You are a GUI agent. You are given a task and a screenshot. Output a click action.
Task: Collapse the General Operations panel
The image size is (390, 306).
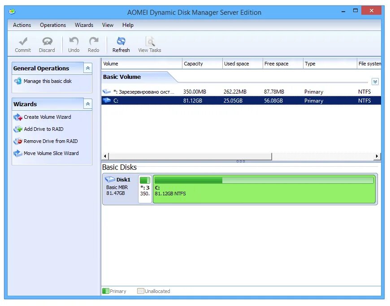tap(88, 68)
